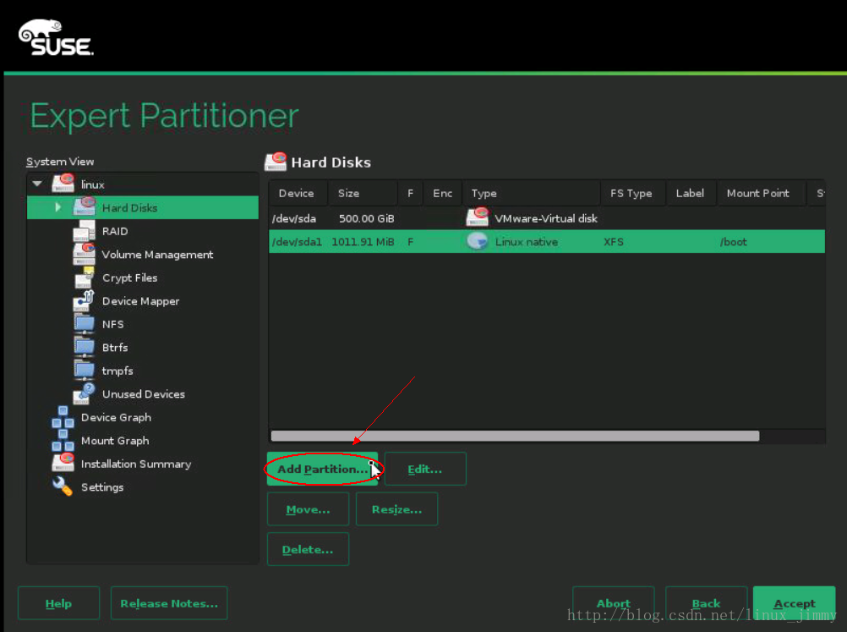Go Back to previous step
Viewport: 847px width, 632px height.
(707, 603)
